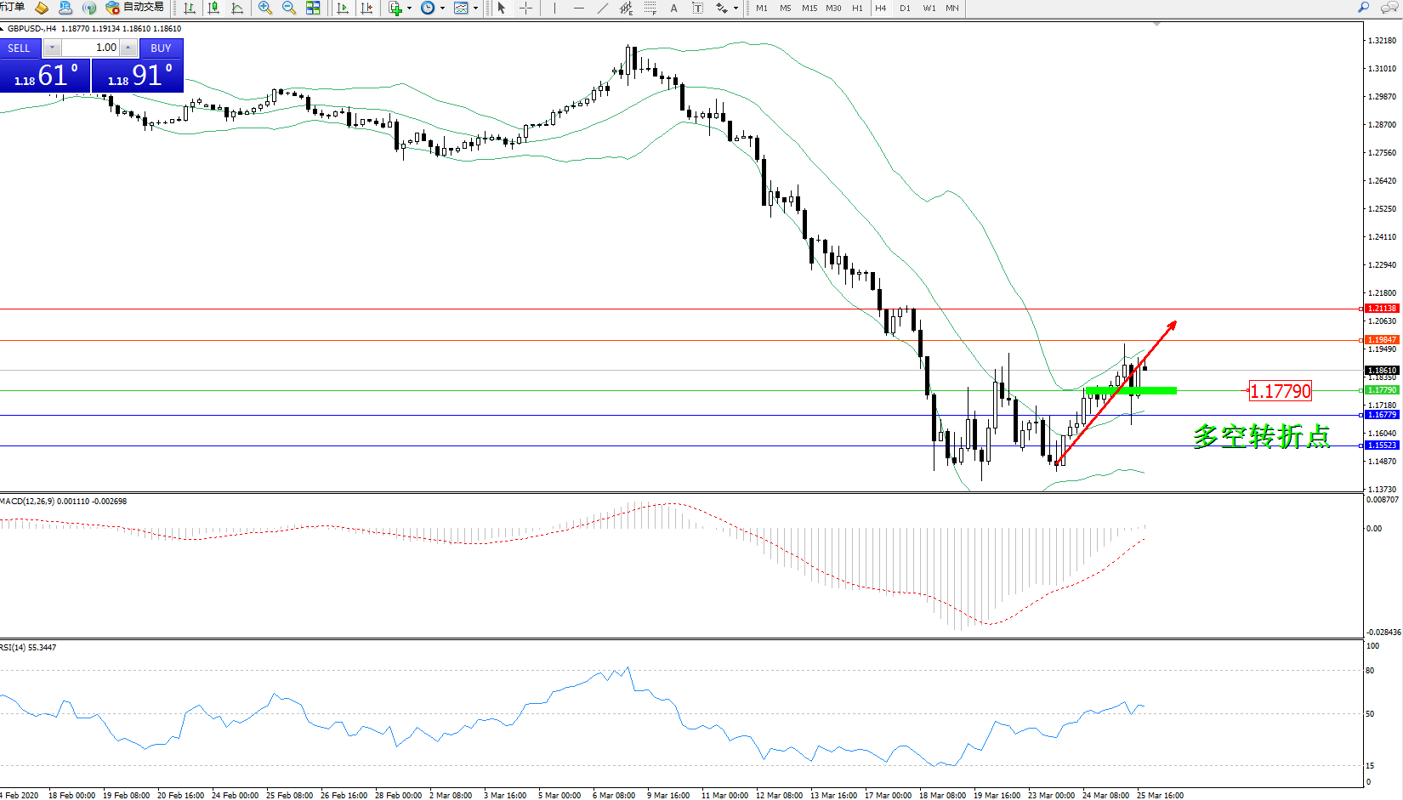Pick the trendline drawing tool
Image resolution: width=1403 pixels, height=800 pixels.
coord(603,8)
